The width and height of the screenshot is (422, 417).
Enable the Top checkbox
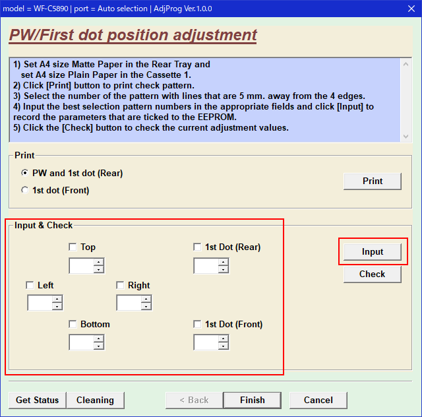tap(73, 247)
